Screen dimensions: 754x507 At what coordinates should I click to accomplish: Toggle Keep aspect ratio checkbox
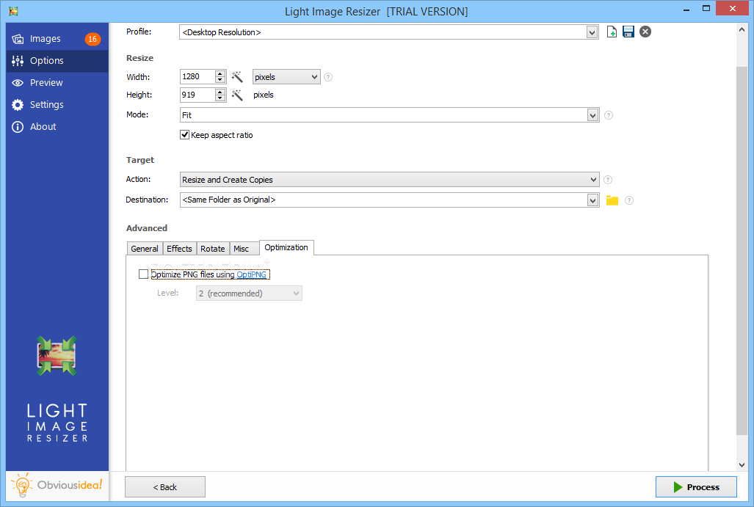[185, 135]
